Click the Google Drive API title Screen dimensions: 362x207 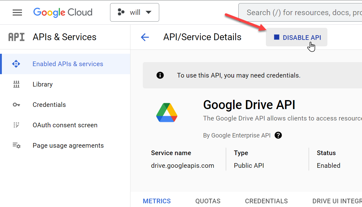pyautogui.click(x=249, y=105)
